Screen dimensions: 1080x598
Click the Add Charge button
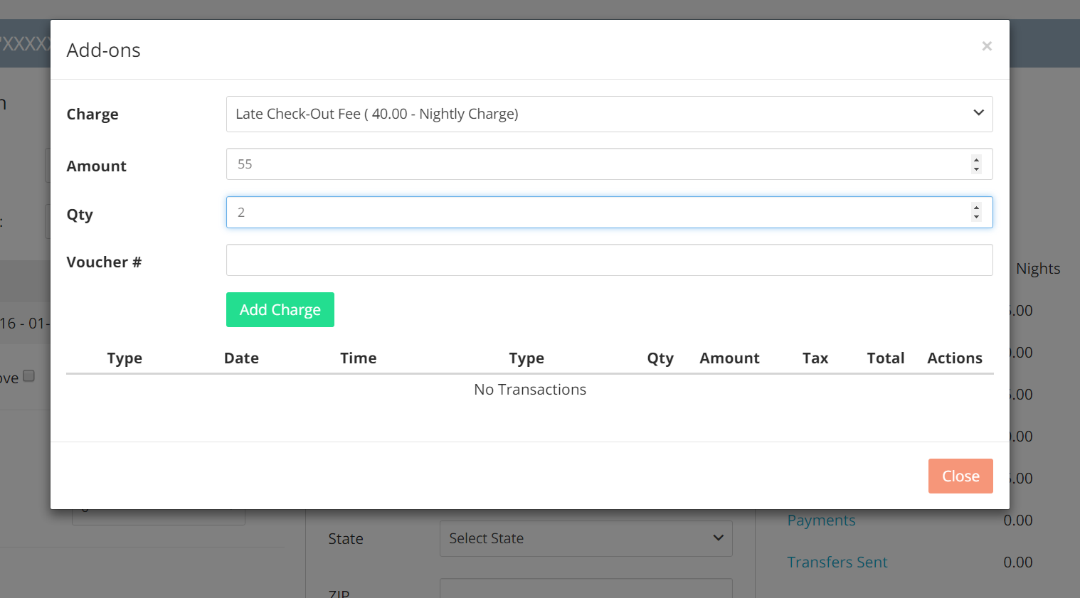point(280,310)
